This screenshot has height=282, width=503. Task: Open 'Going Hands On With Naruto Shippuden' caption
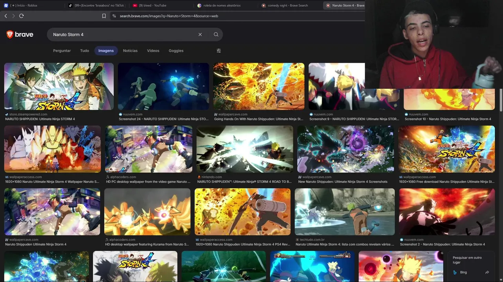259,119
